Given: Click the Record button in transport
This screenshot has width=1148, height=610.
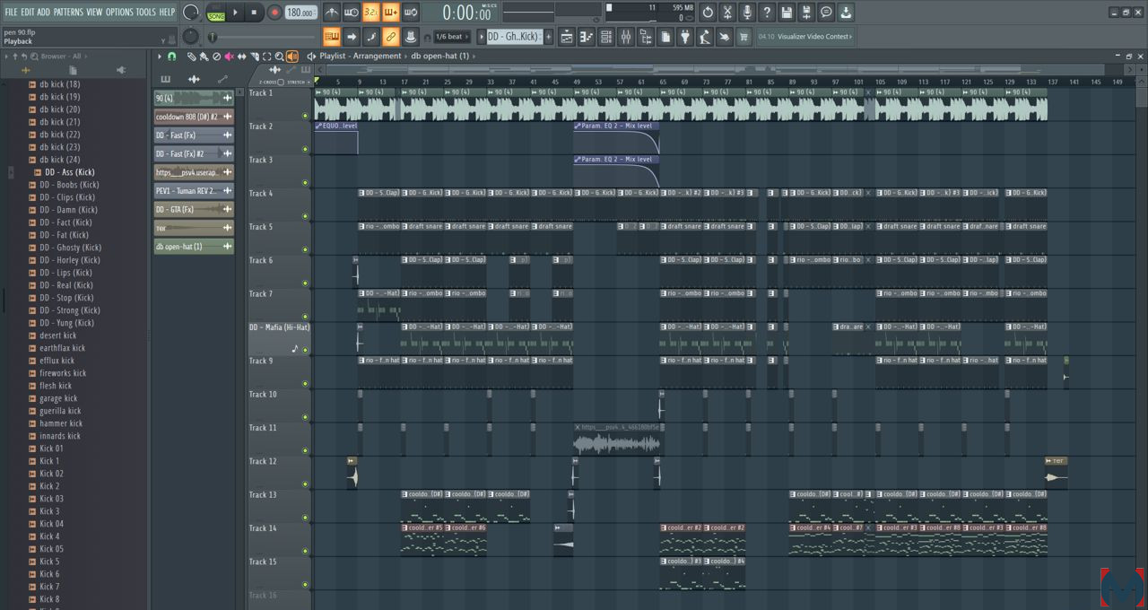Looking at the screenshot, I should [x=274, y=13].
